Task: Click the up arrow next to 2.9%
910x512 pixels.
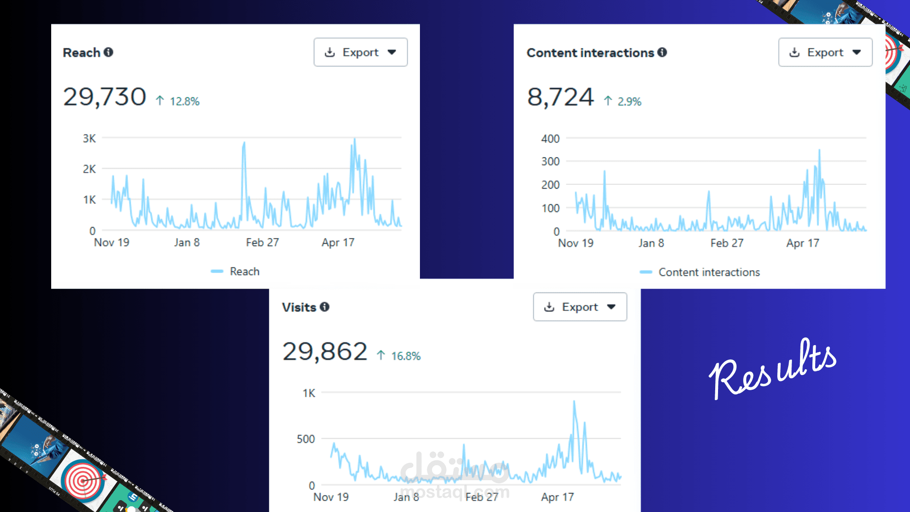Action: pyautogui.click(x=608, y=101)
